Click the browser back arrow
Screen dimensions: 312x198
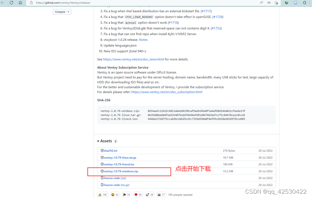pyautogui.click(x=3, y=3)
